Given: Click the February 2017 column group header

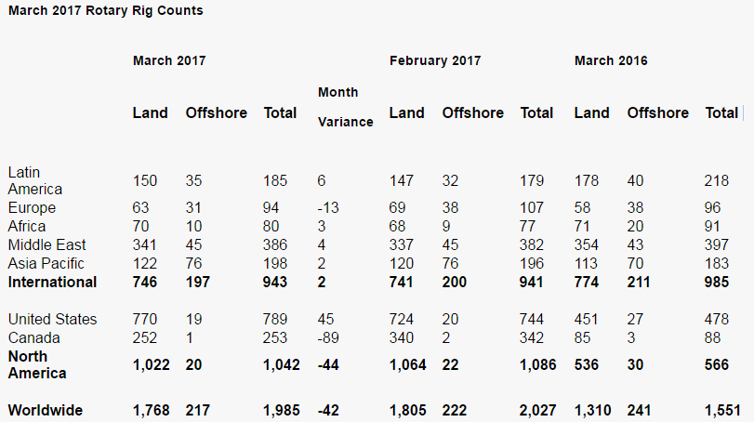Looking at the screenshot, I should pos(434,60).
